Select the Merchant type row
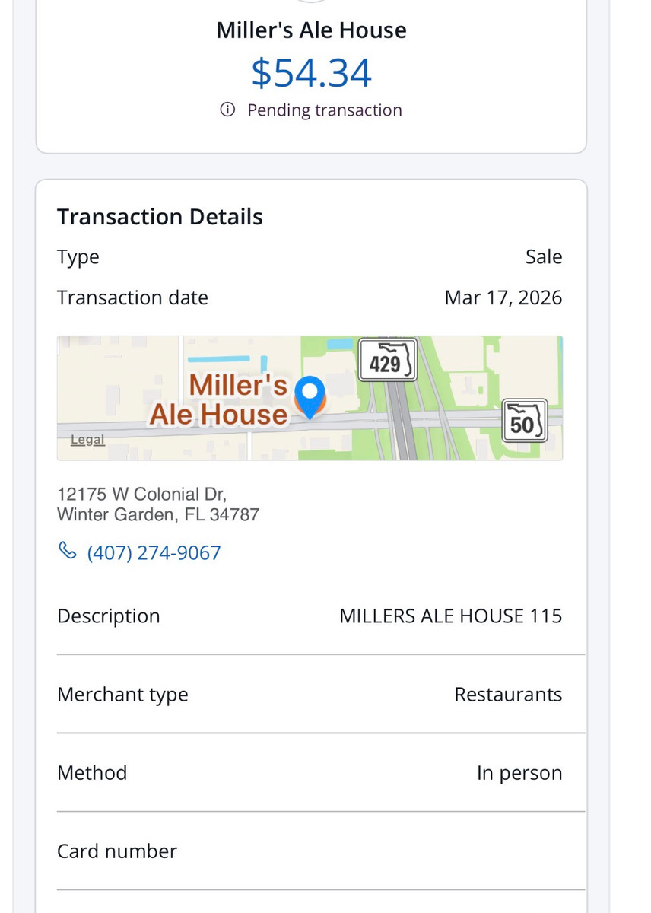This screenshot has width=651, height=913. tap(310, 695)
